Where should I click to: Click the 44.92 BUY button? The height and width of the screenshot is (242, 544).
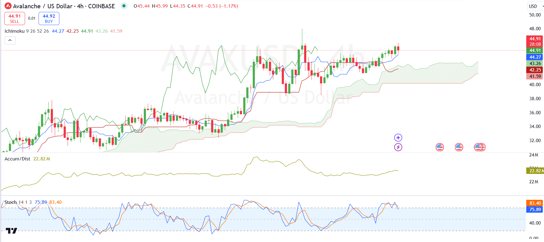(49, 18)
